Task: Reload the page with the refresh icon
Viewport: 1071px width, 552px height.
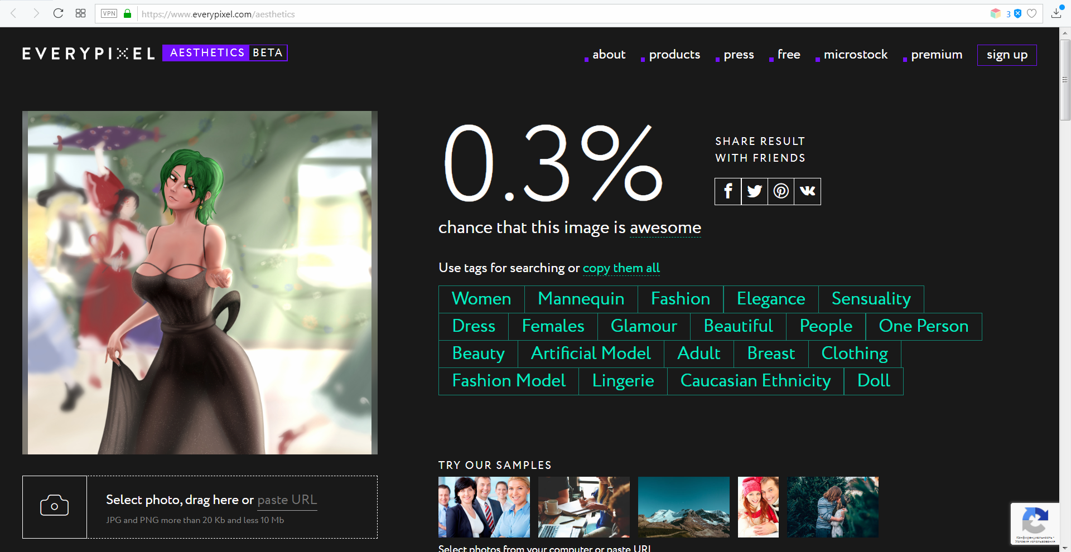Action: [x=58, y=13]
